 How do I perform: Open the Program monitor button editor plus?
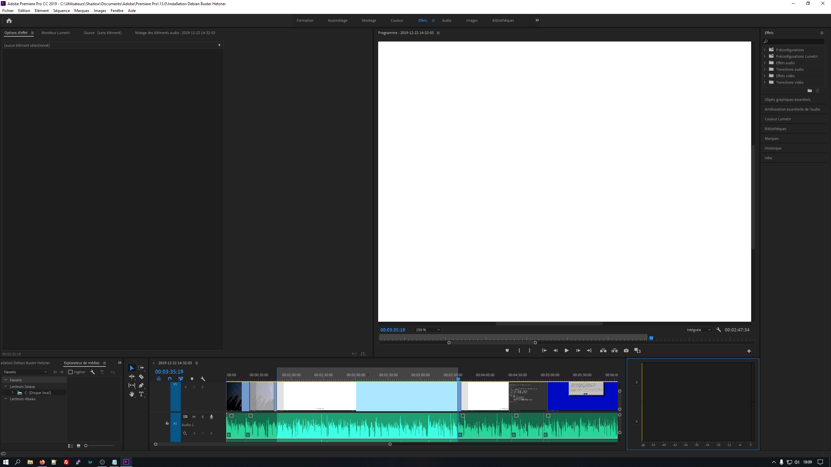(749, 351)
